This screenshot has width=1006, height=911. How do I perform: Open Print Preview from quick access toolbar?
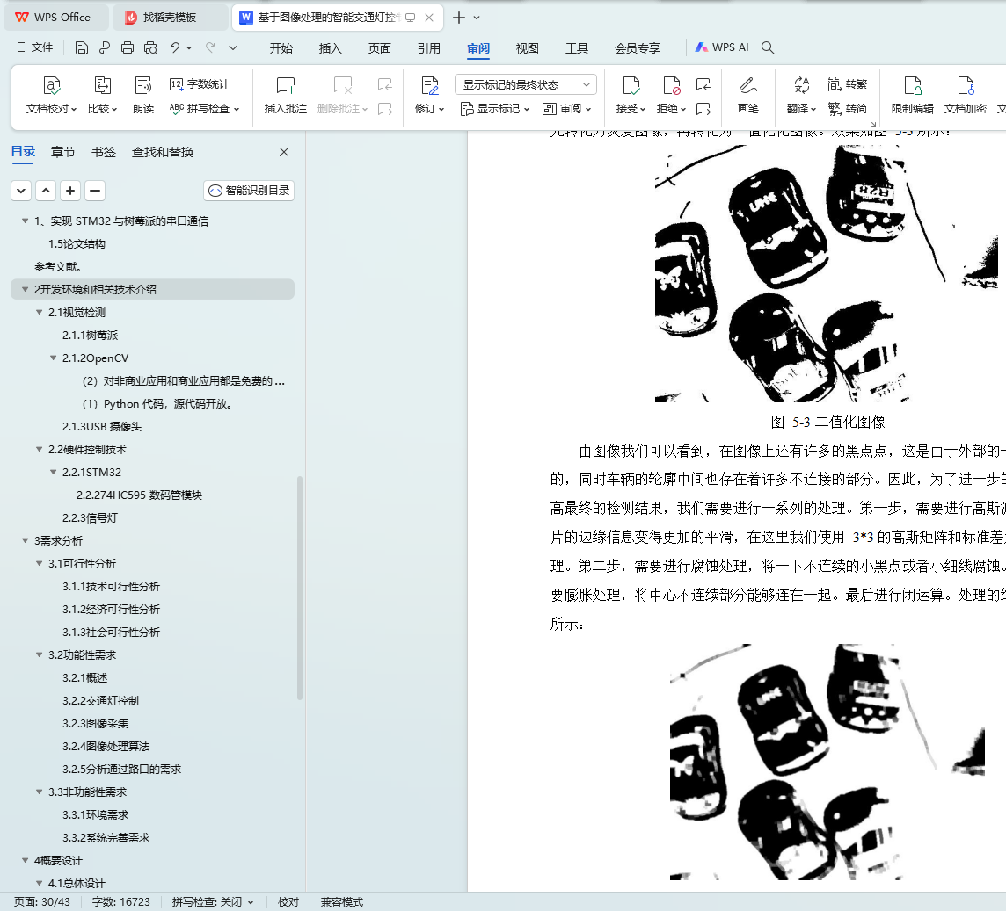point(150,47)
